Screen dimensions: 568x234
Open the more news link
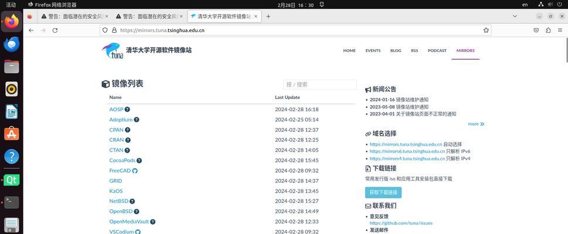tap(475, 123)
